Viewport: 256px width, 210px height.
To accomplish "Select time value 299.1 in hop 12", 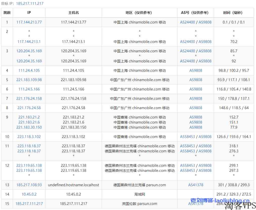I will pyautogui.click(x=234, y=166).
